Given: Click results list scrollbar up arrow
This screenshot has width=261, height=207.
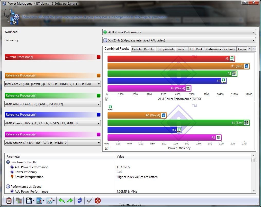Looking at the screenshot, I should pos(253,156).
